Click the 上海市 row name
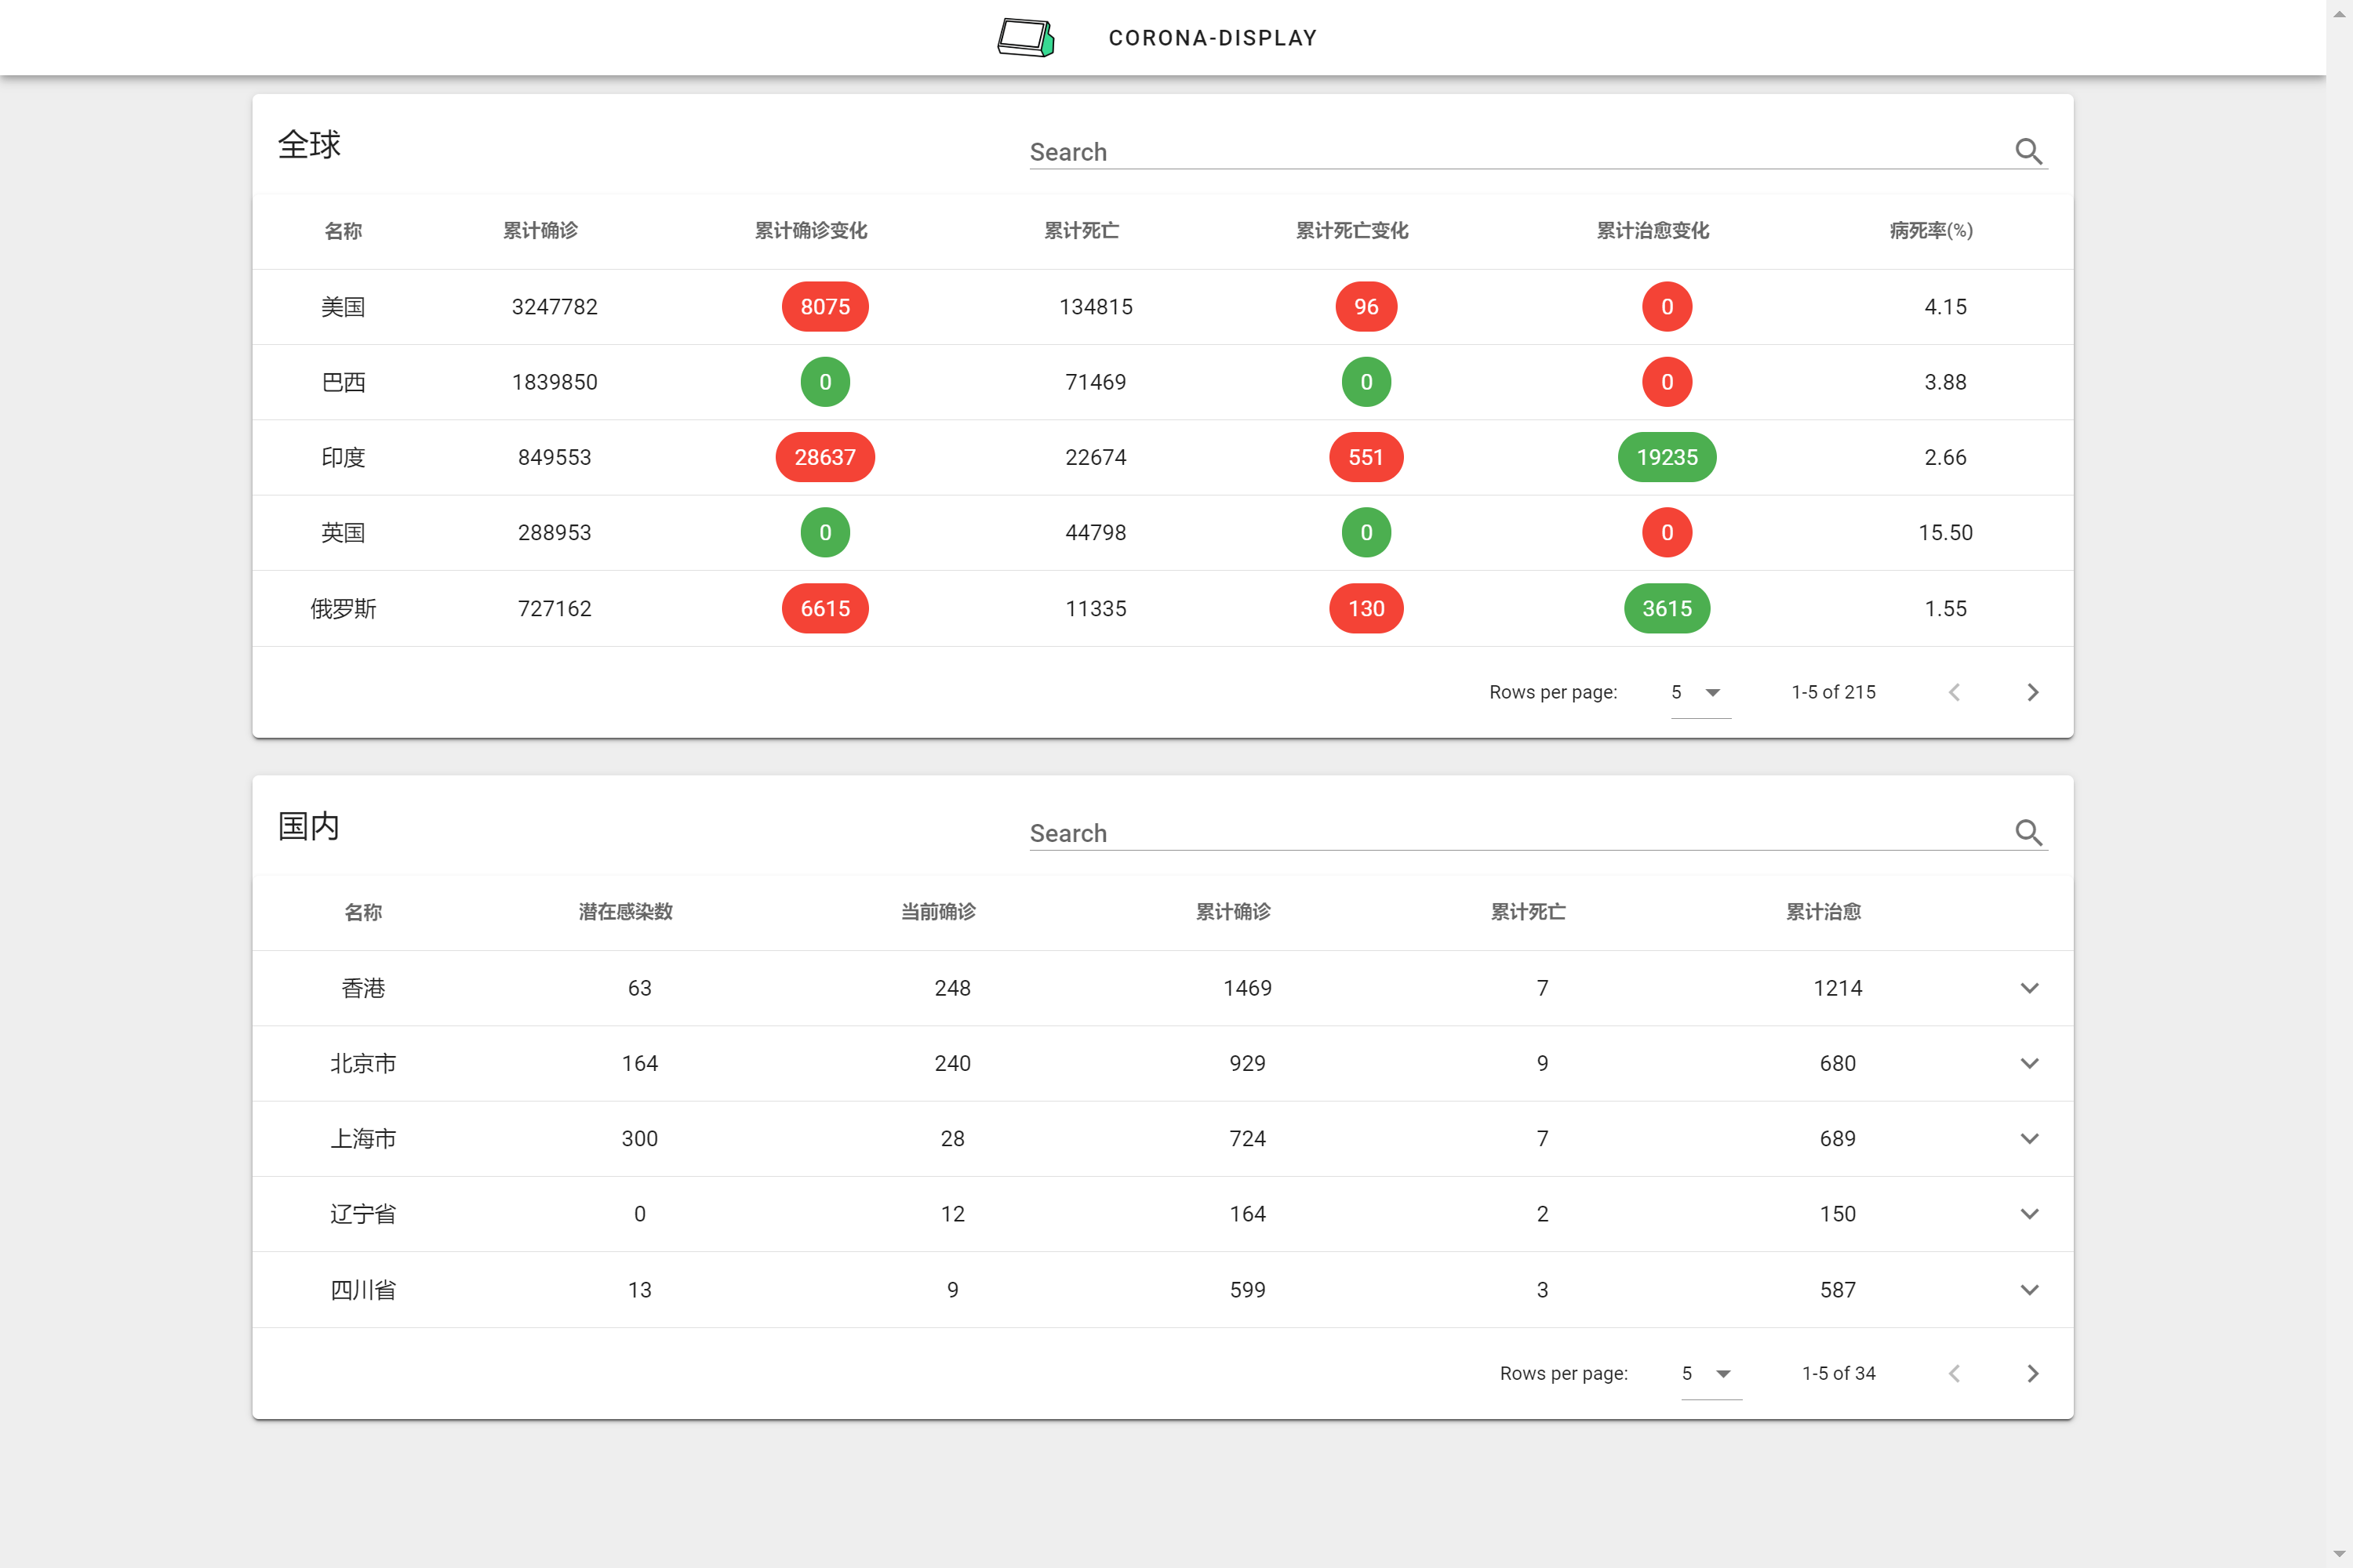Image resolution: width=2353 pixels, height=1568 pixels. pyautogui.click(x=363, y=1138)
